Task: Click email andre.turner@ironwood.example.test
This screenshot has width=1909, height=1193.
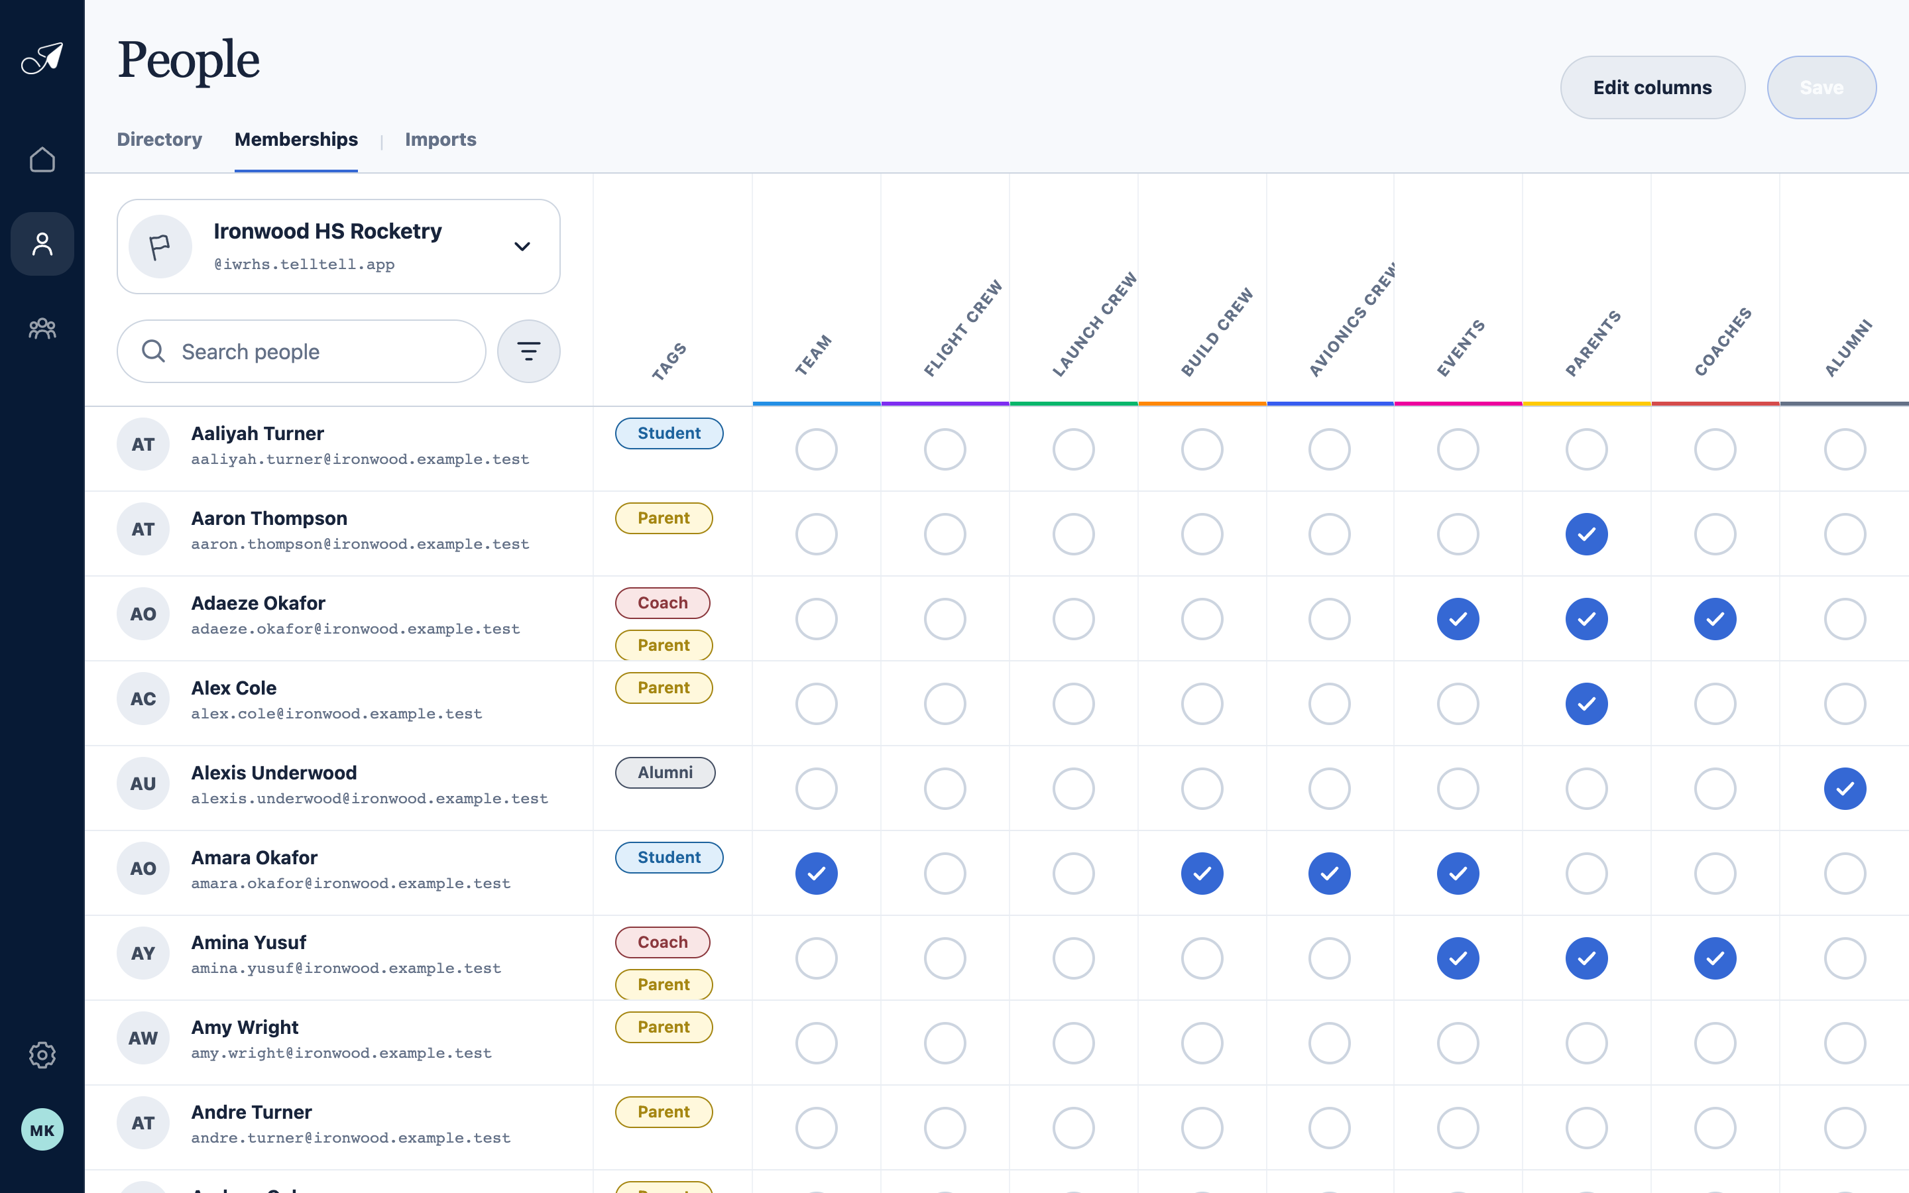Action: 350,1138
